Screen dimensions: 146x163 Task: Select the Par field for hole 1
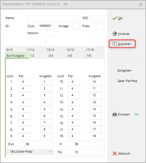pos(25,82)
